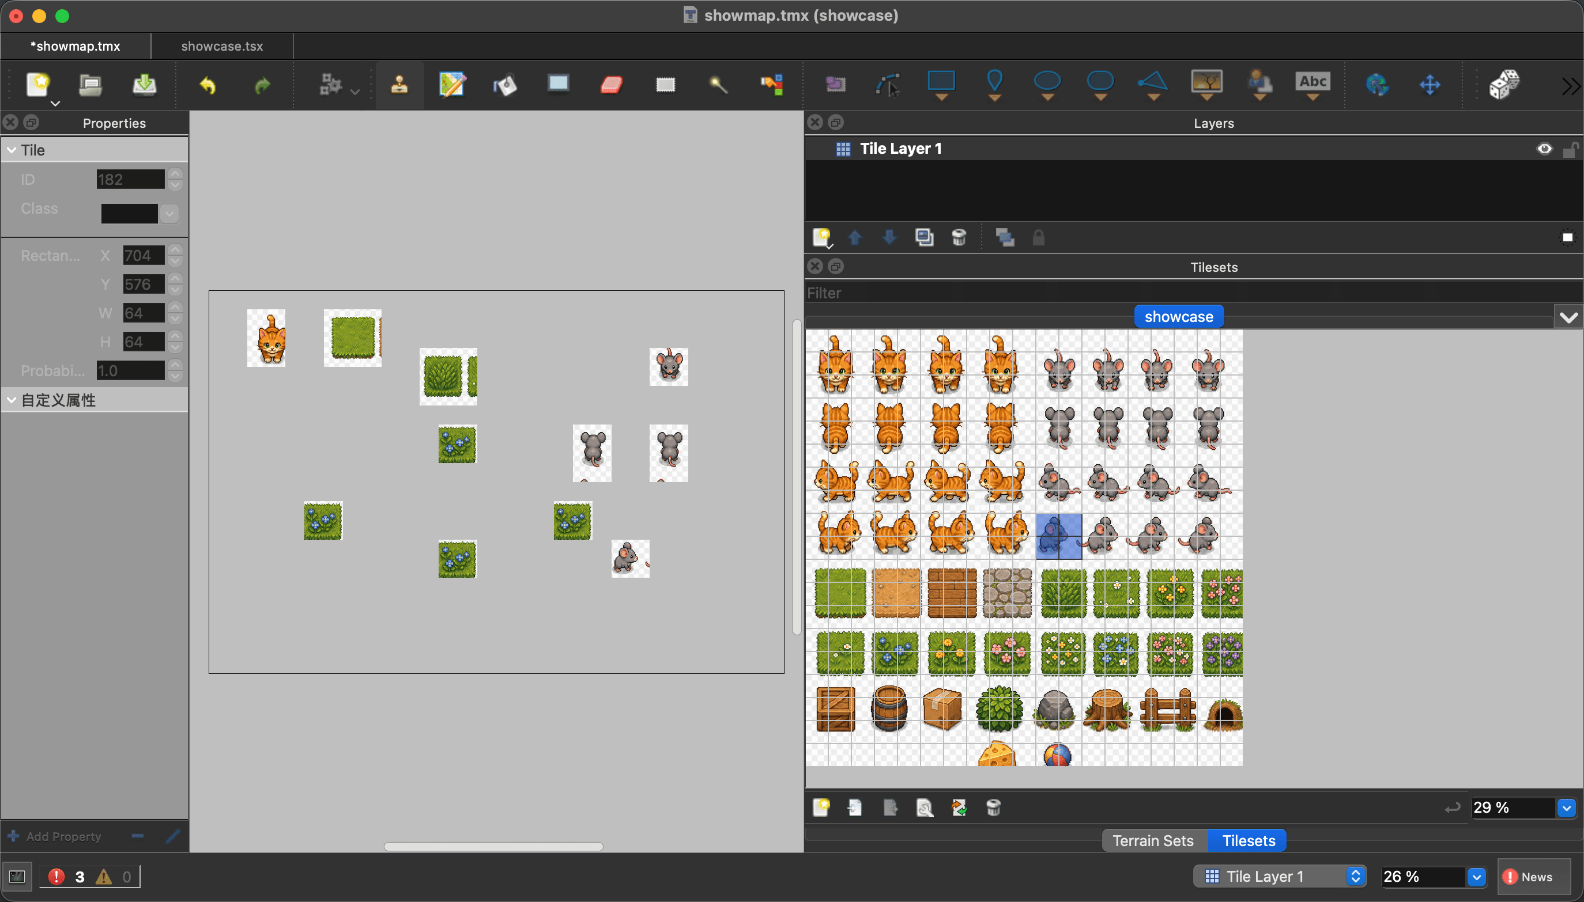The image size is (1584, 902).
Task: Click the map vertical scrollbar
Action: coord(797,477)
